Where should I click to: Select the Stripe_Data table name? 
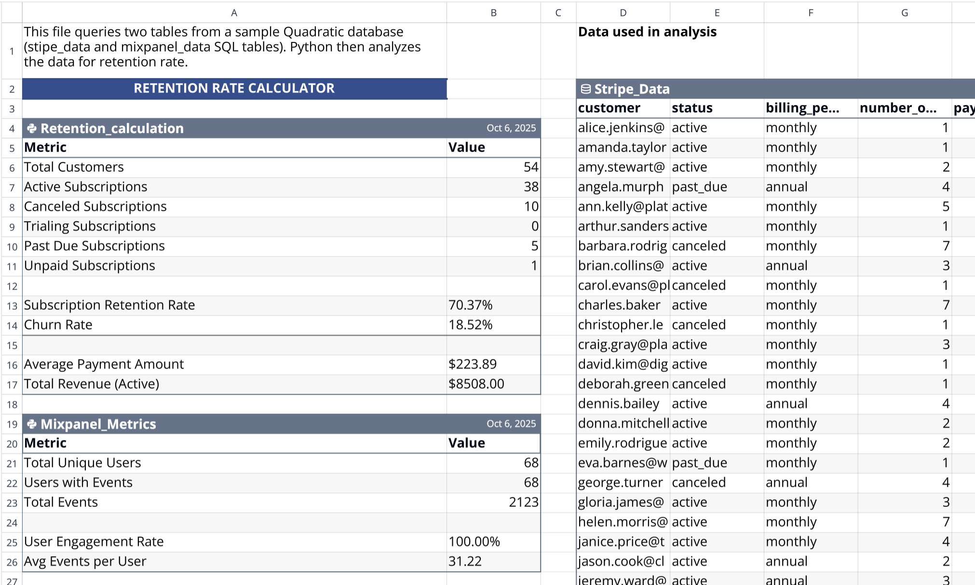coord(632,89)
